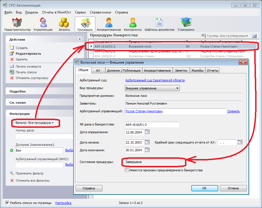Follow the Арбитражный суд Саратовской области link

(155, 80)
